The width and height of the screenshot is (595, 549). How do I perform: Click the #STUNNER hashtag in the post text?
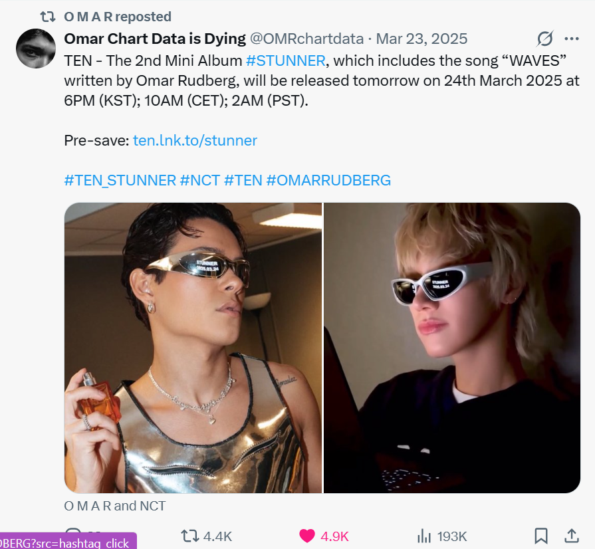(285, 60)
